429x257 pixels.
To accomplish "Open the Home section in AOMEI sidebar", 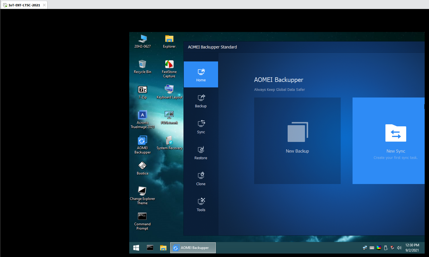I will coord(201,74).
